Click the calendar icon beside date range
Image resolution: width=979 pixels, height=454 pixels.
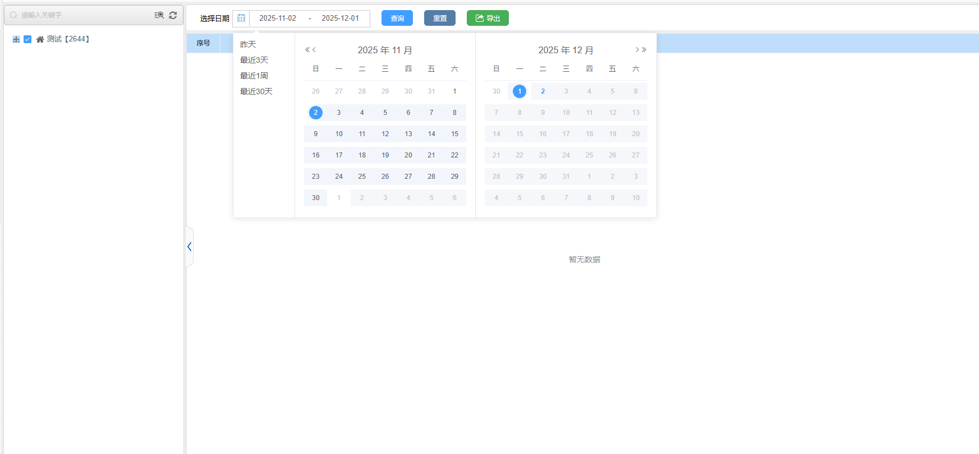pos(241,18)
